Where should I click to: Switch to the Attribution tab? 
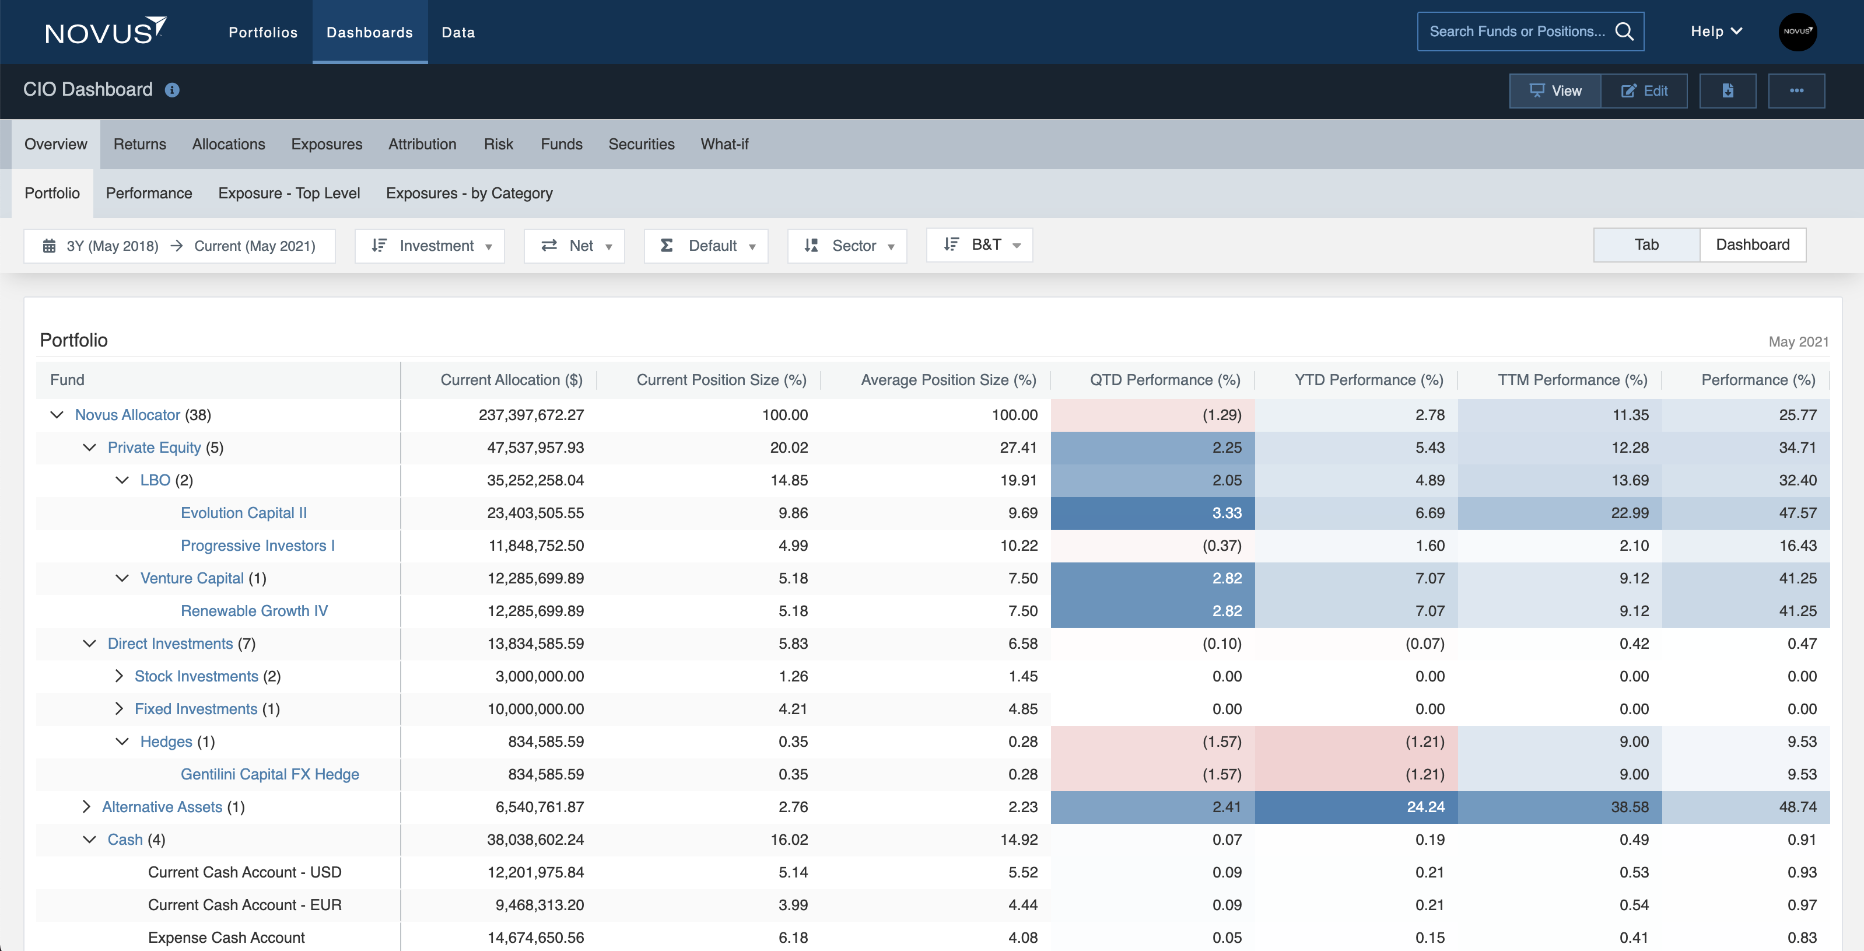tap(423, 144)
